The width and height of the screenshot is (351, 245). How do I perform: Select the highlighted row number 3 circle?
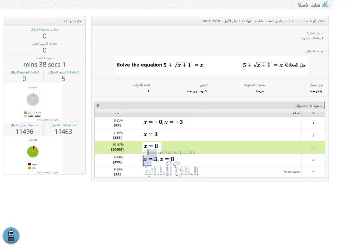click(x=313, y=147)
